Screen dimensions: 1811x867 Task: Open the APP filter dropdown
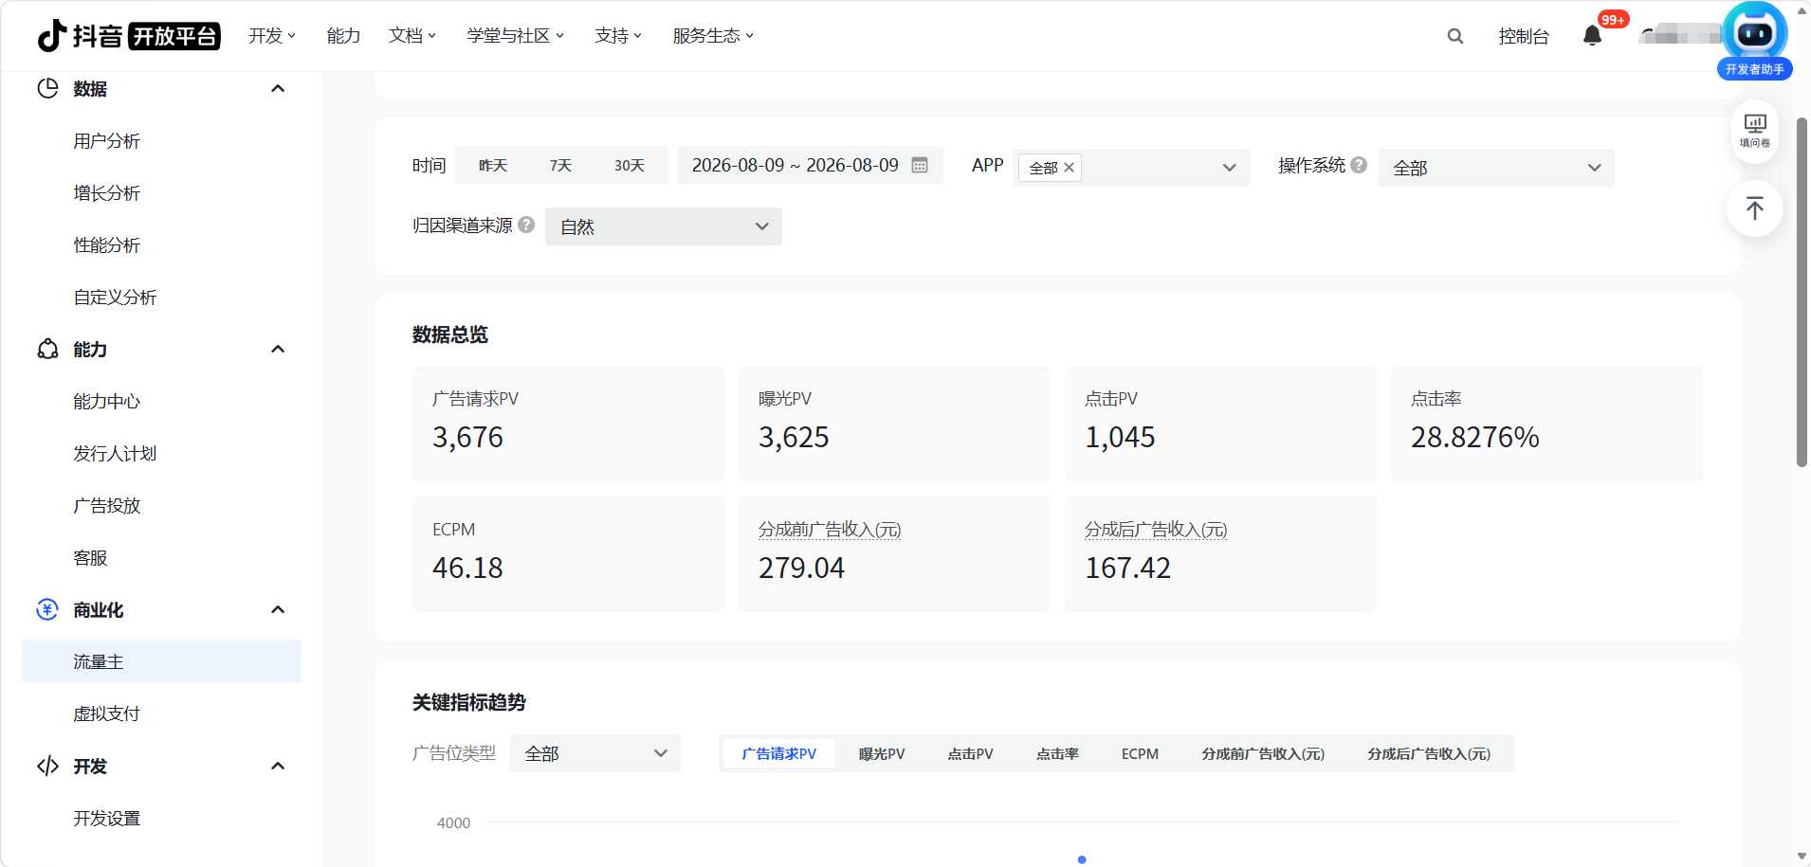coord(1131,168)
